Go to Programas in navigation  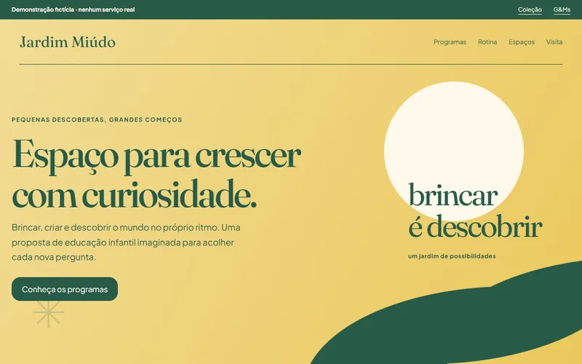[450, 42]
